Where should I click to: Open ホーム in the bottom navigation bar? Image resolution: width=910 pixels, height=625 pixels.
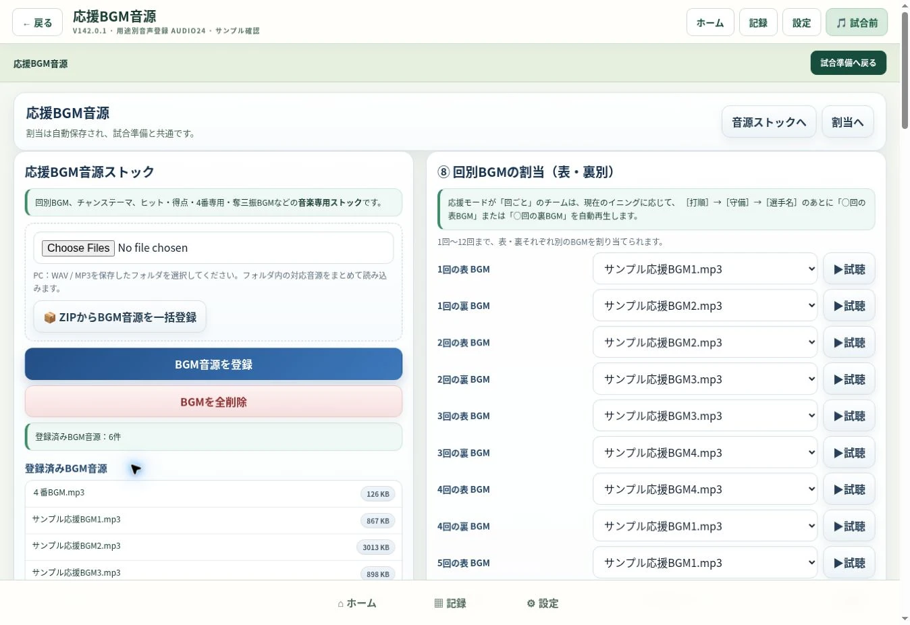357,603
